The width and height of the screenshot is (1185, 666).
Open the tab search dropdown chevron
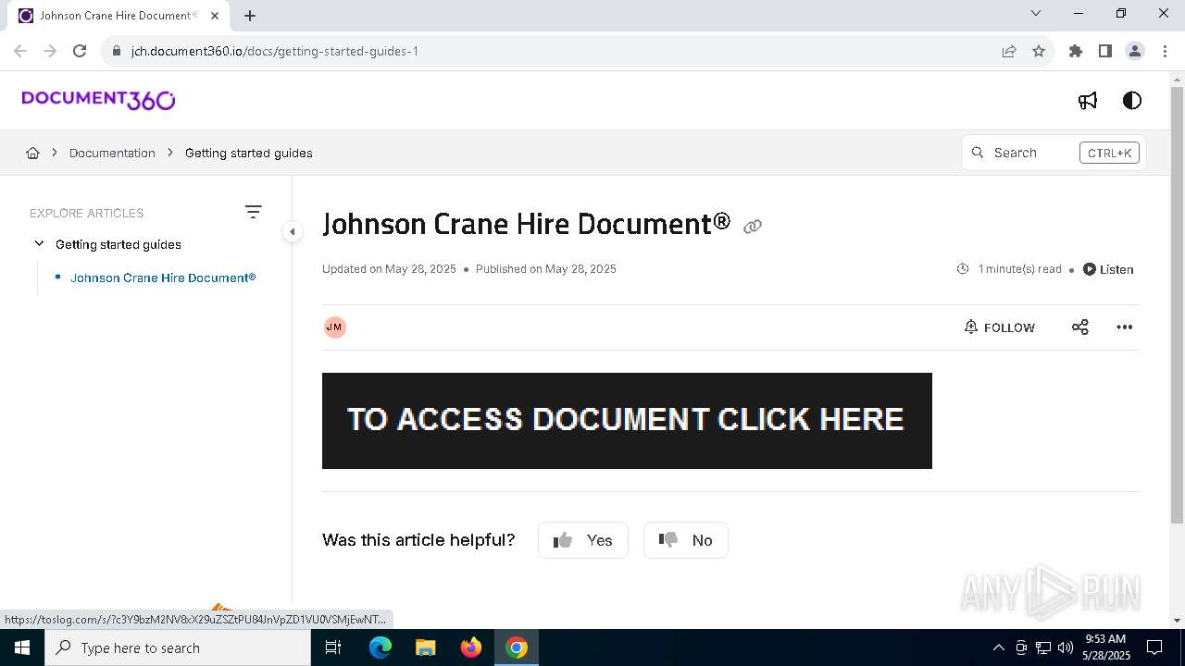pos(1036,14)
